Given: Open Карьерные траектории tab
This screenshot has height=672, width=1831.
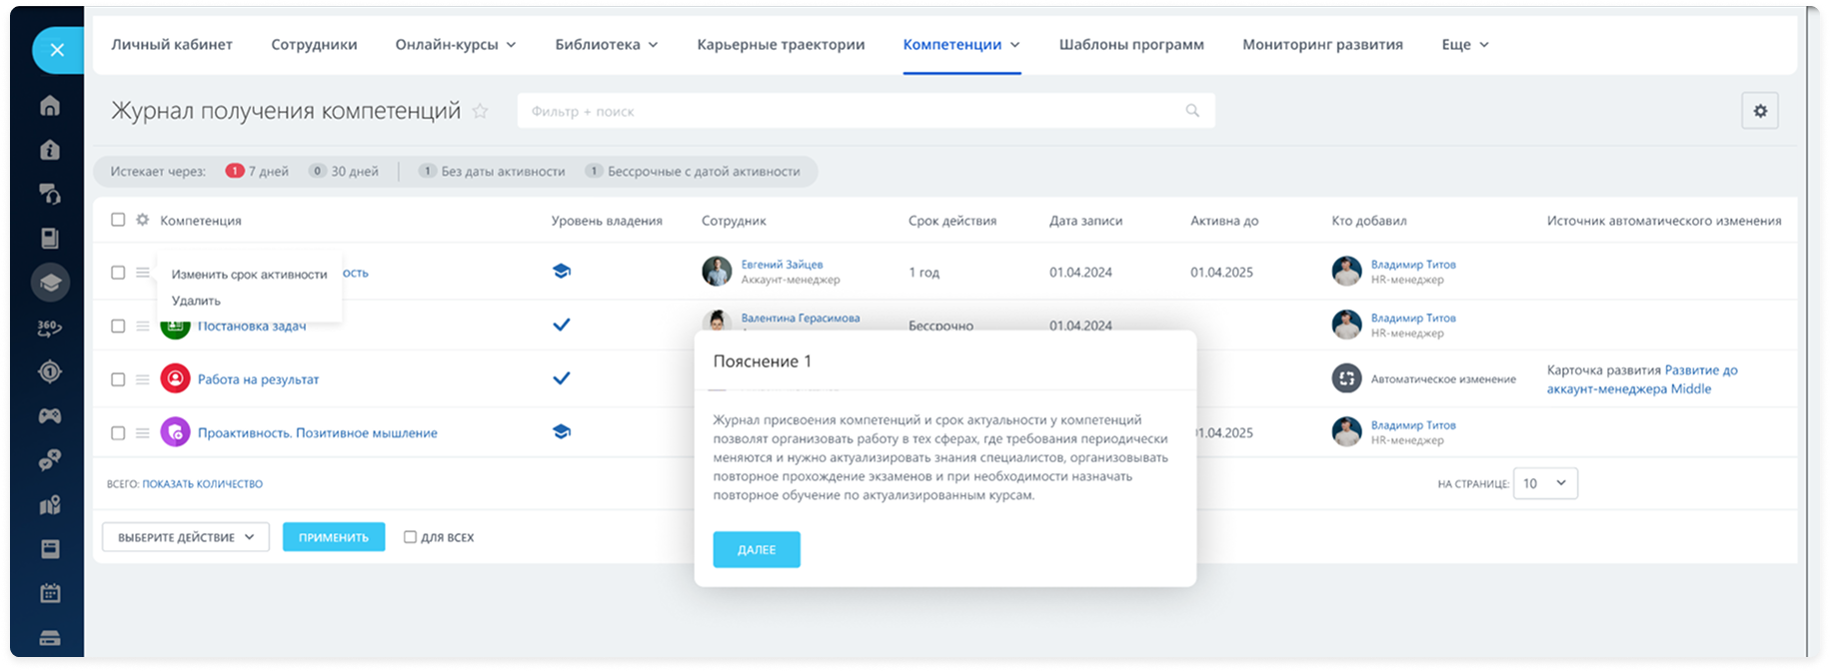Looking at the screenshot, I should click(781, 44).
